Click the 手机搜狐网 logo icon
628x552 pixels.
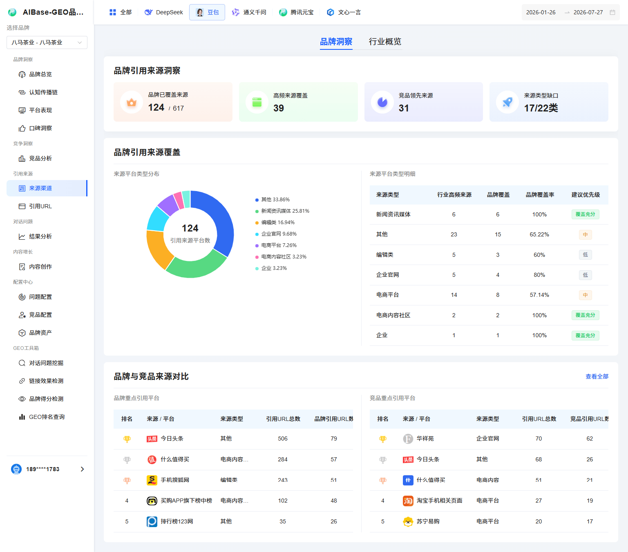[x=152, y=480]
